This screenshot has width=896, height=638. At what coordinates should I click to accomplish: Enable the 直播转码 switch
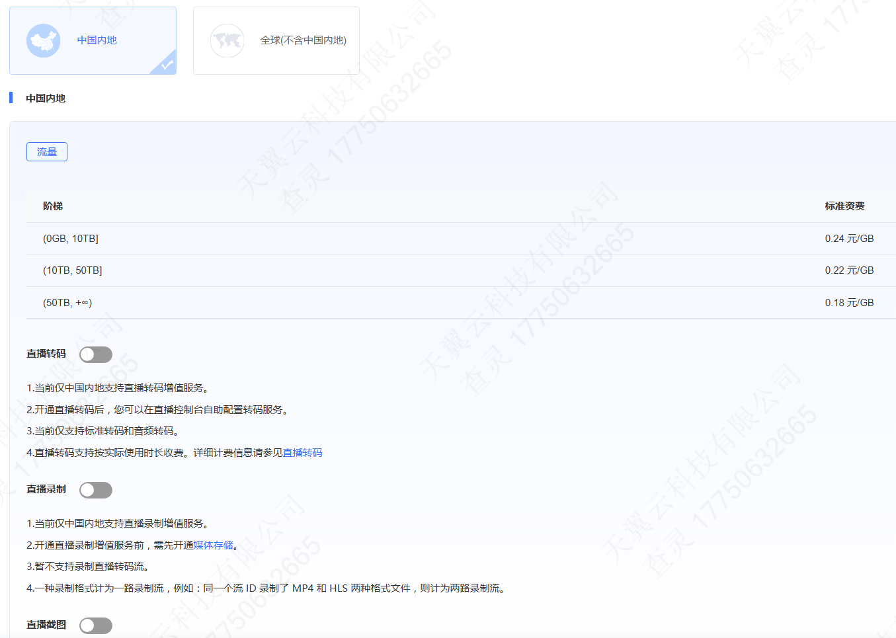tap(96, 354)
